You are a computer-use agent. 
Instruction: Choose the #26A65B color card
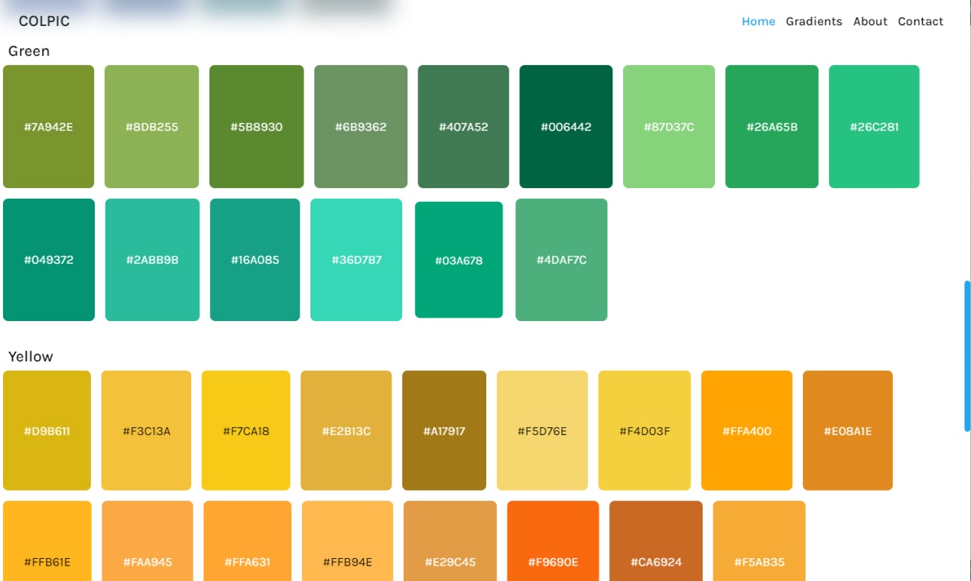click(x=771, y=126)
